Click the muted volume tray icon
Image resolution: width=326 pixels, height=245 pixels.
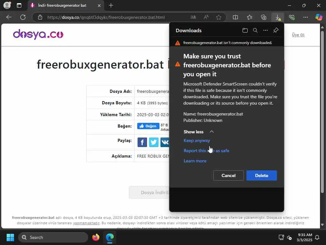tap(289, 237)
